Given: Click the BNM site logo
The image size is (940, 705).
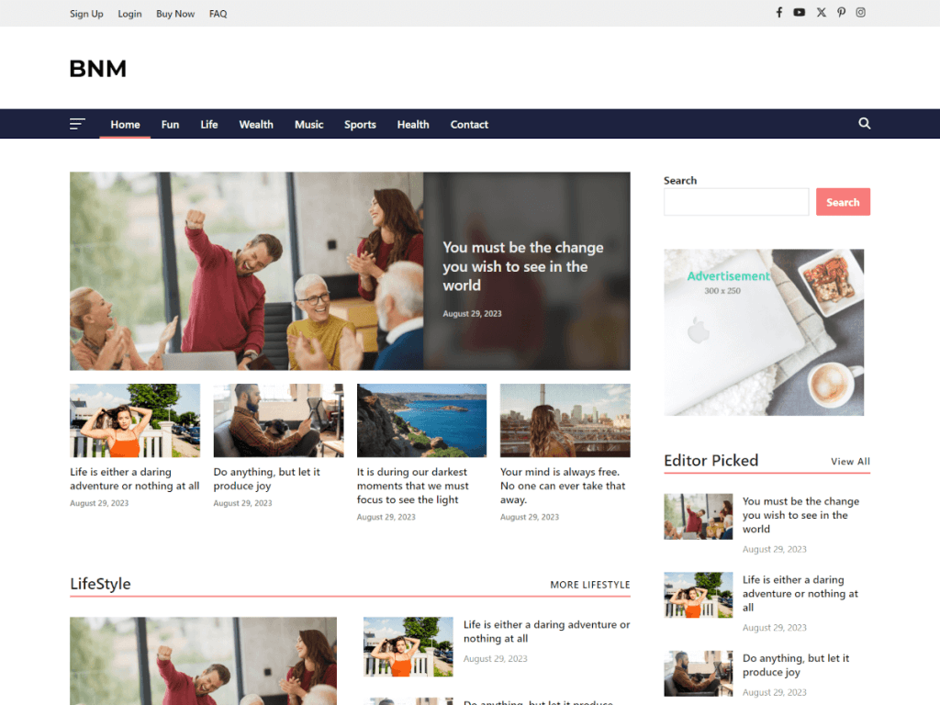Looking at the screenshot, I should click(x=97, y=69).
